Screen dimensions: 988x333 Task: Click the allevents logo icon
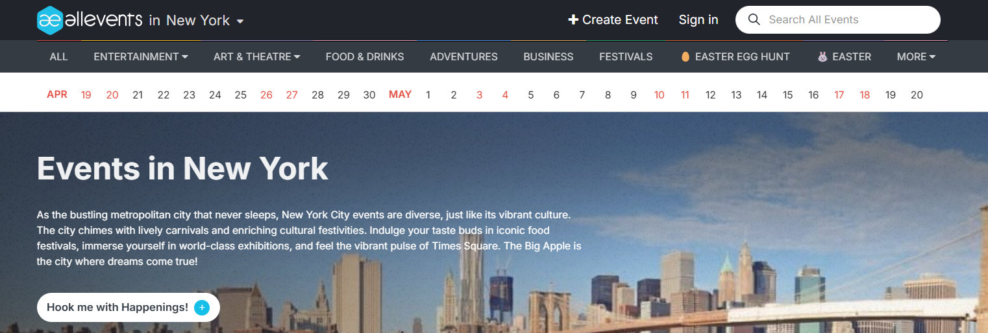point(50,20)
